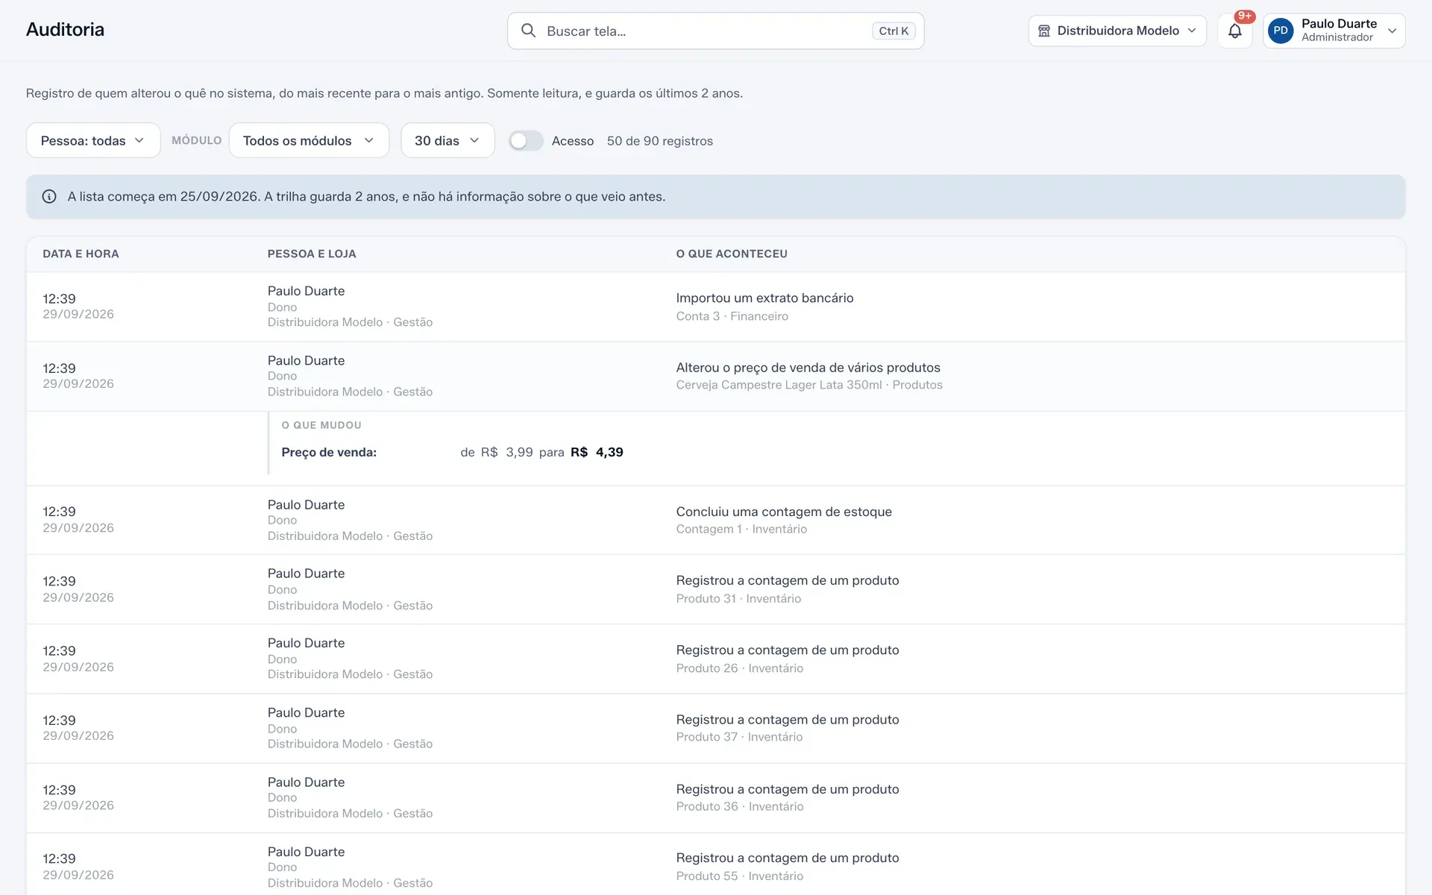Click the store icon beside Distribuidora Modelo

pyautogui.click(x=1044, y=31)
